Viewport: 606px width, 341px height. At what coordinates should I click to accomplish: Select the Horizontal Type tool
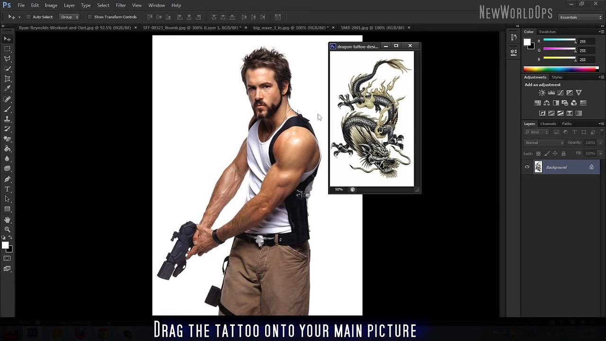8,189
